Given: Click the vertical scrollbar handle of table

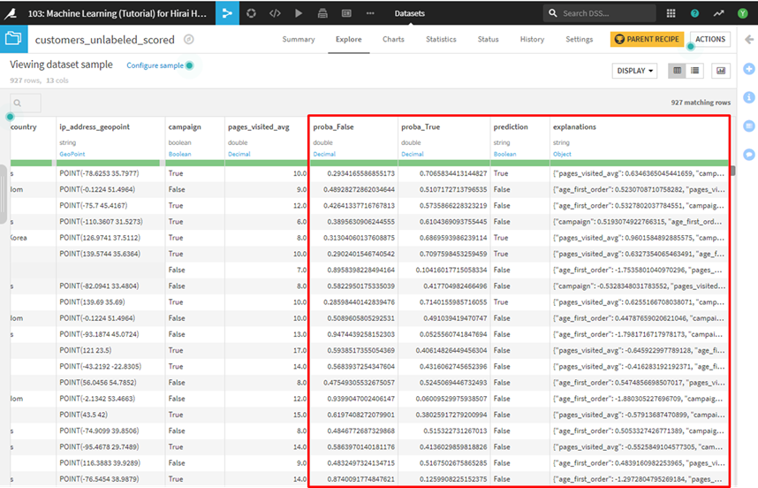Looking at the screenshot, I should click(x=733, y=172).
